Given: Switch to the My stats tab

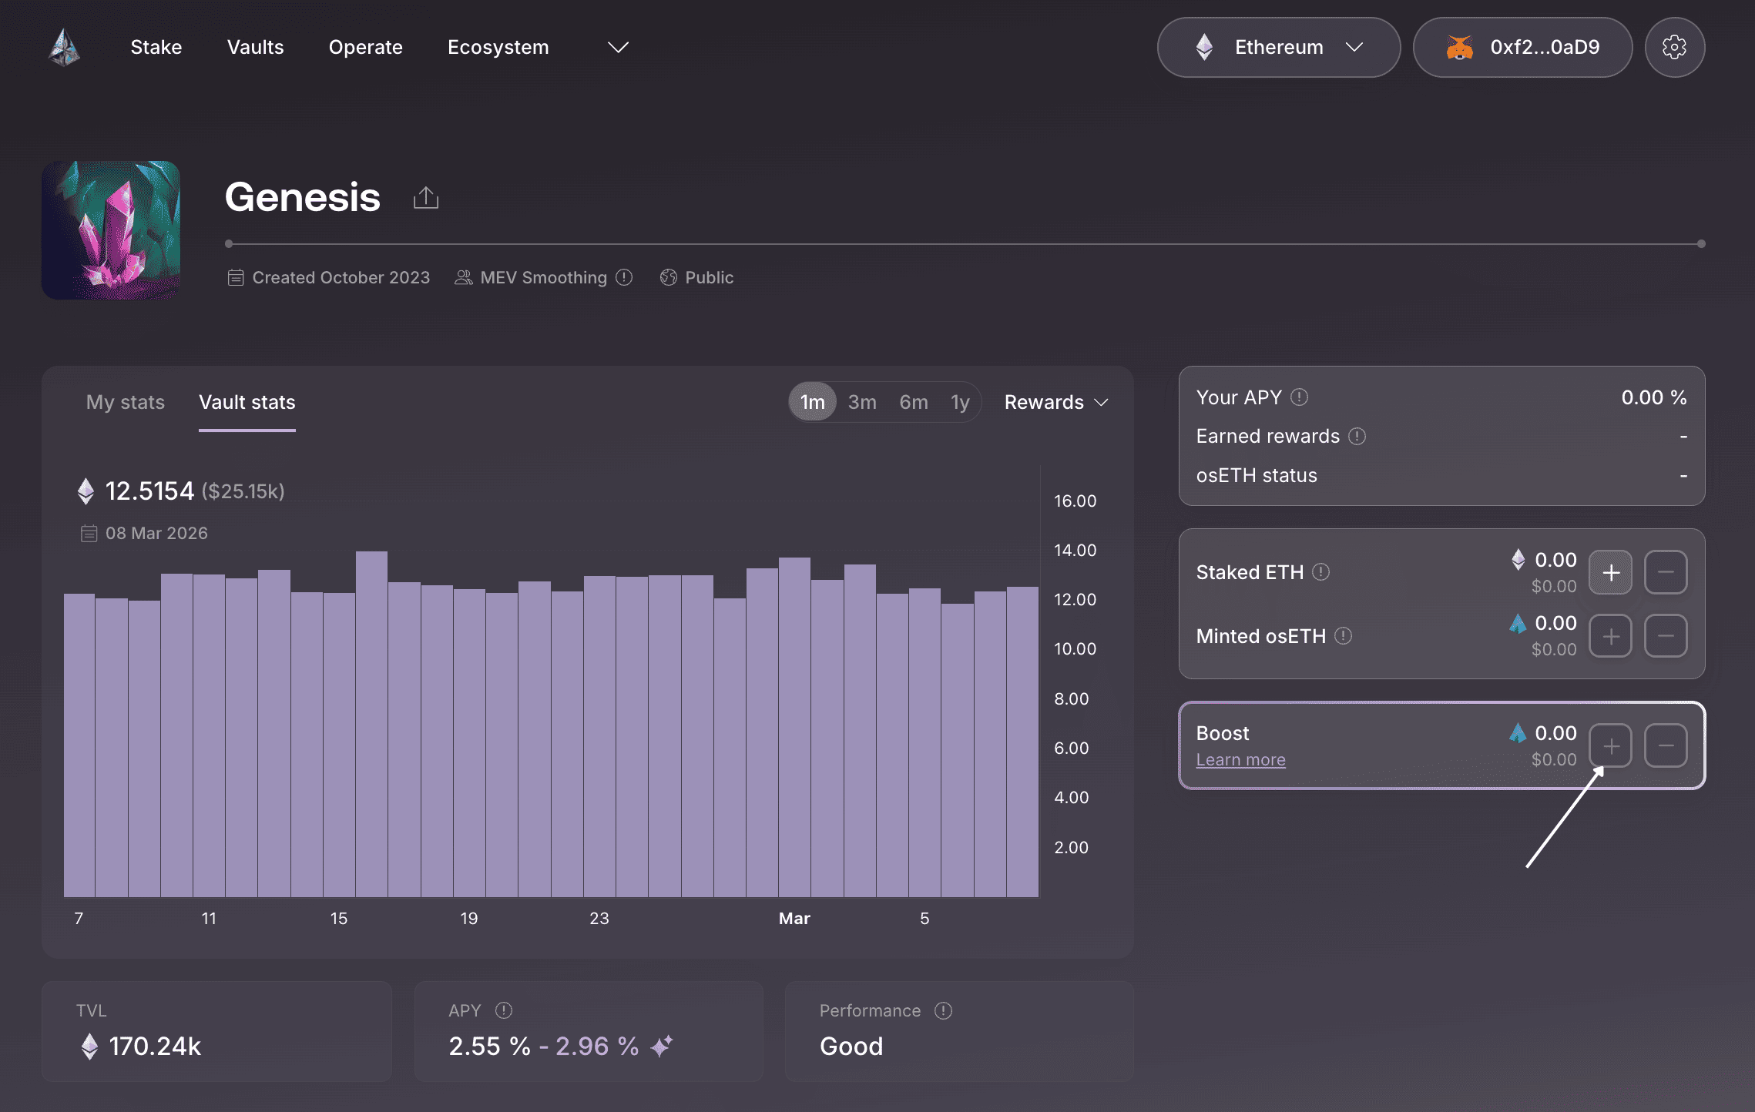Looking at the screenshot, I should [x=126, y=402].
